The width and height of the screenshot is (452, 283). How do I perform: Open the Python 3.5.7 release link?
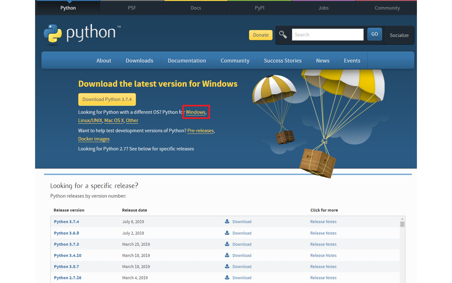[66, 266]
